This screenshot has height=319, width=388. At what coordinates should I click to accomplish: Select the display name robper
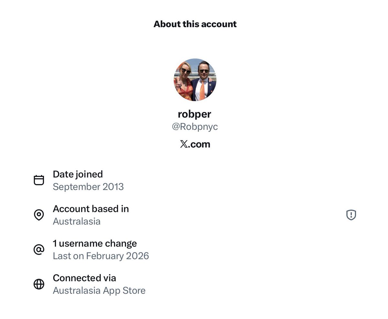pyautogui.click(x=195, y=114)
